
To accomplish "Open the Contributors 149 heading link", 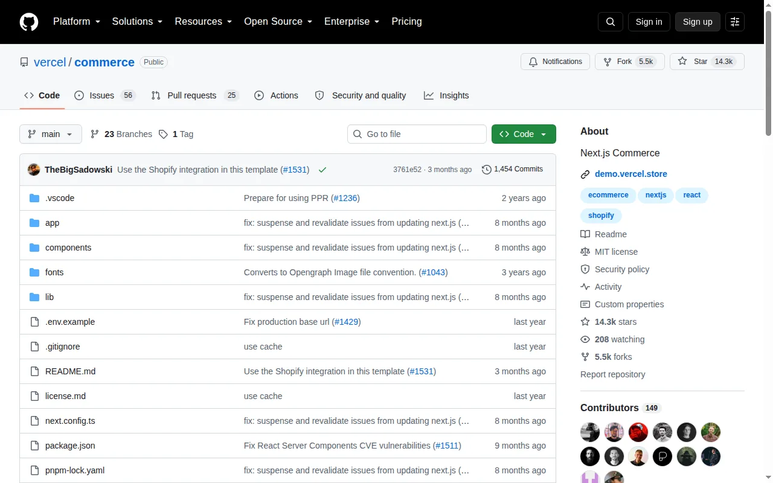I will [621, 408].
